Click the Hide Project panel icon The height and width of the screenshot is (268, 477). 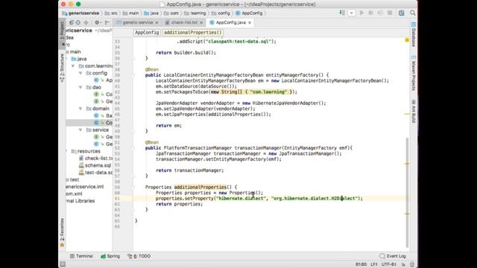tap(107, 22)
